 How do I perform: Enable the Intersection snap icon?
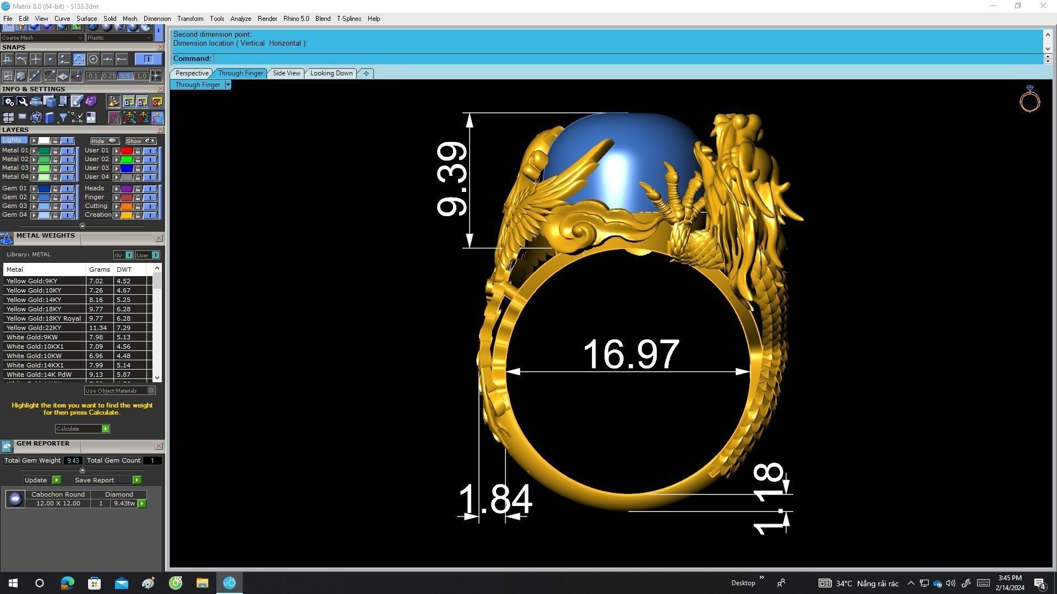pos(36,59)
